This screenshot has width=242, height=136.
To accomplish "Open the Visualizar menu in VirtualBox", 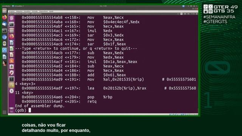I will coord(27,11).
